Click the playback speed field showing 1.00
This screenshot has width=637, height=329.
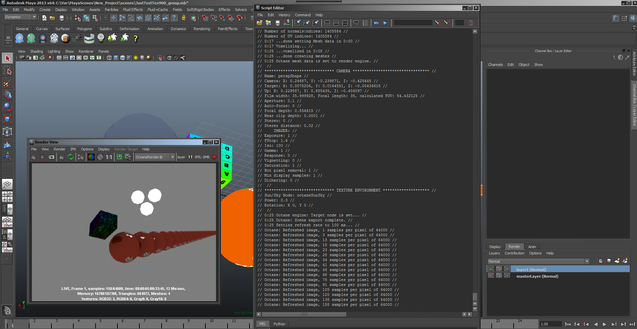pyautogui.click(x=550, y=324)
